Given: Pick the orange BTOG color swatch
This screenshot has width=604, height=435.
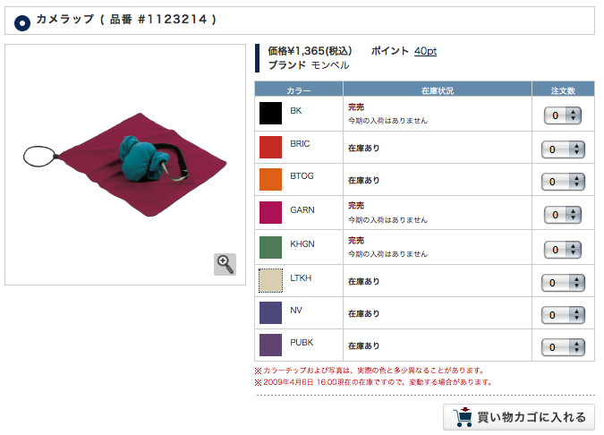Looking at the screenshot, I should (x=270, y=179).
